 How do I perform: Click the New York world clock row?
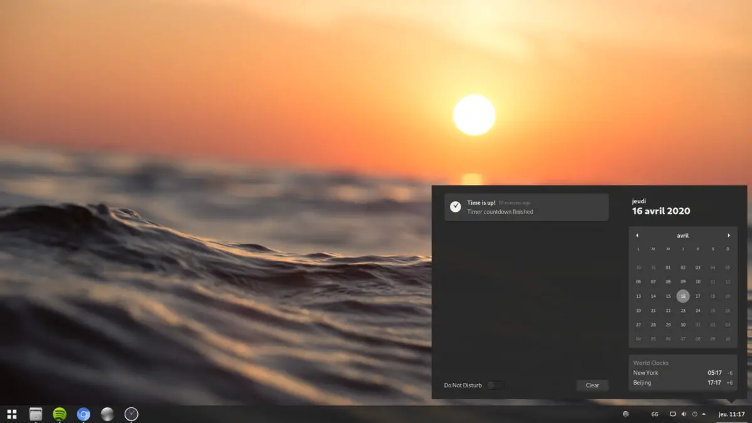coord(683,373)
